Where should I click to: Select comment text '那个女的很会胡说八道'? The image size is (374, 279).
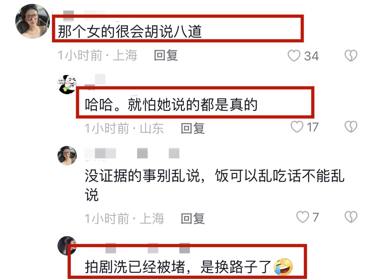[x=130, y=31]
